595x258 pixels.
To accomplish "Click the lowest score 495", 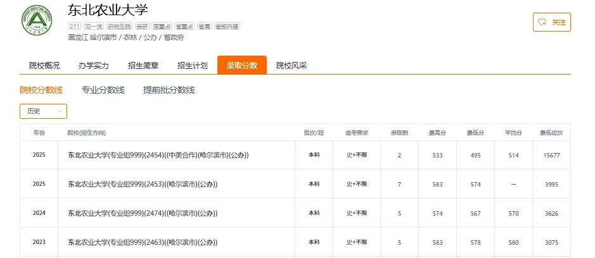I will tap(475, 156).
